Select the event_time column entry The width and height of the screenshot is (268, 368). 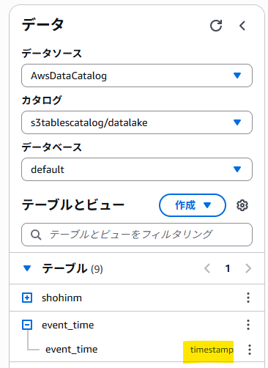point(72,350)
